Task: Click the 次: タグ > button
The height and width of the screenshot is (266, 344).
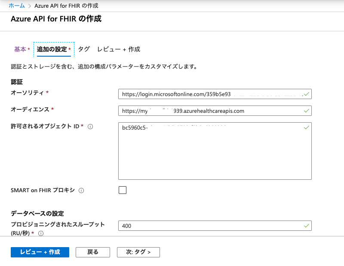Action: click(x=138, y=252)
